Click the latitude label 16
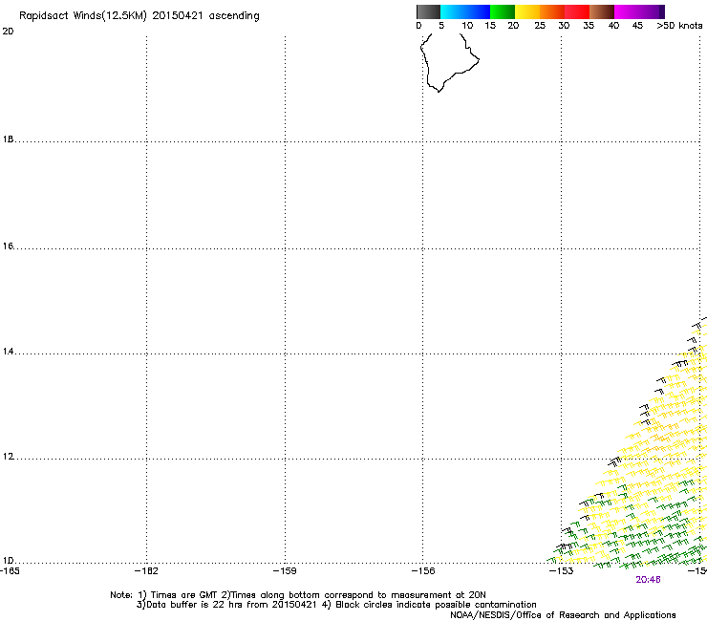This screenshot has width=707, height=621. coord(8,246)
